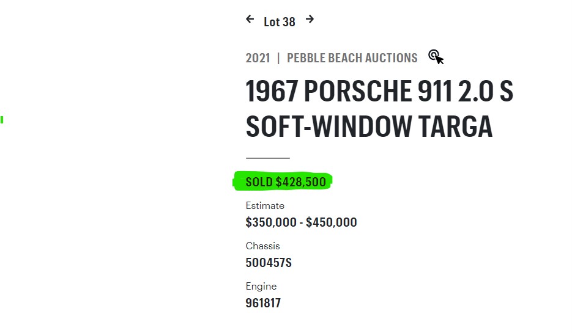Click the vertical separator between 2021 and Pebble Beach
Screen dimensions: 572x333
click(x=278, y=58)
